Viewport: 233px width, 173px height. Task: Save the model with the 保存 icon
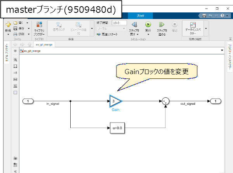[15, 28]
